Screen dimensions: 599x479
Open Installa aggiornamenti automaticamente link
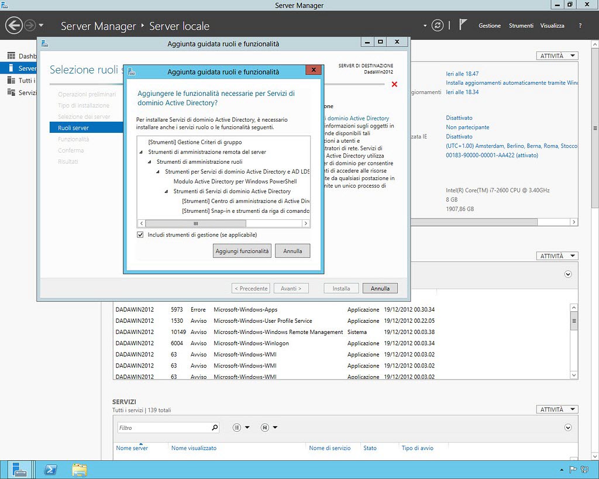coord(512,83)
